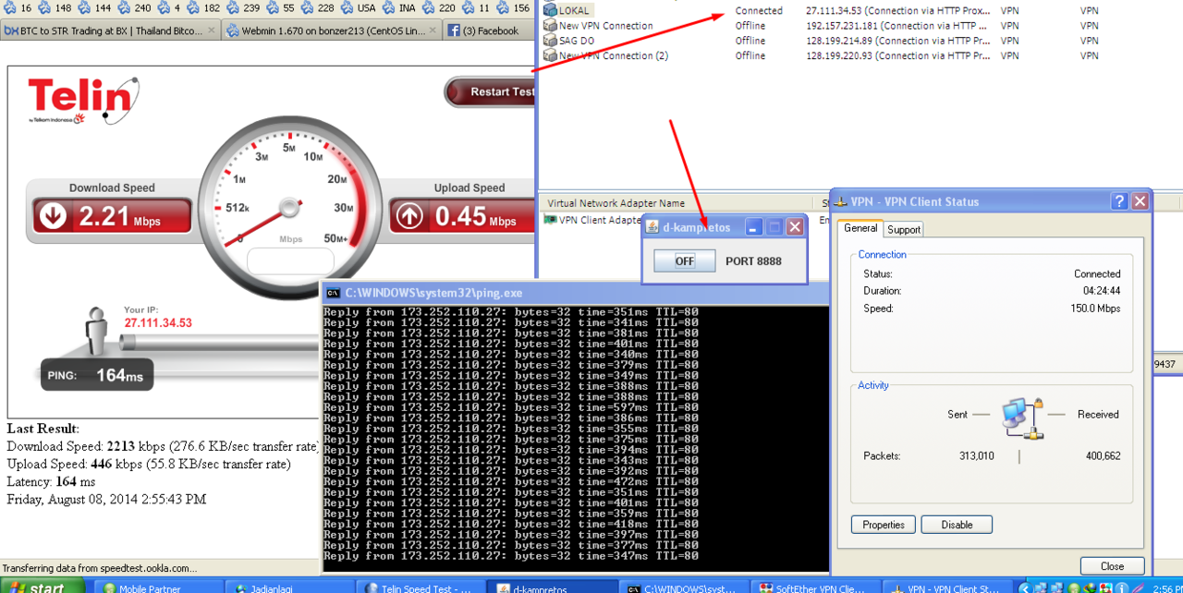Switch to Telin Speed Test taskbar item

click(421, 586)
